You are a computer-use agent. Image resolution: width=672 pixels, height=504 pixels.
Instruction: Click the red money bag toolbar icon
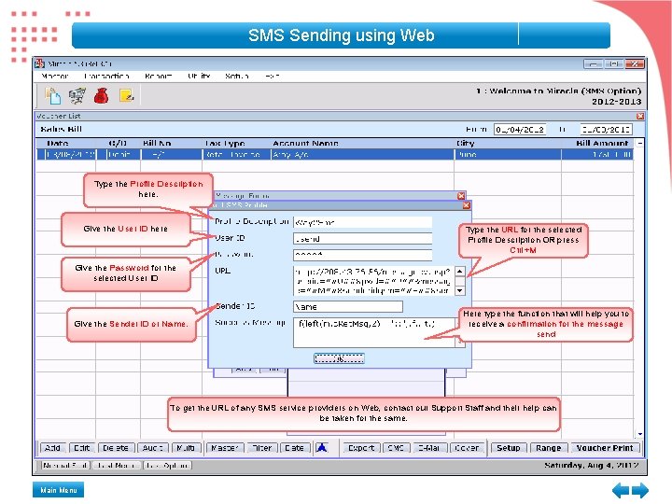point(101,95)
